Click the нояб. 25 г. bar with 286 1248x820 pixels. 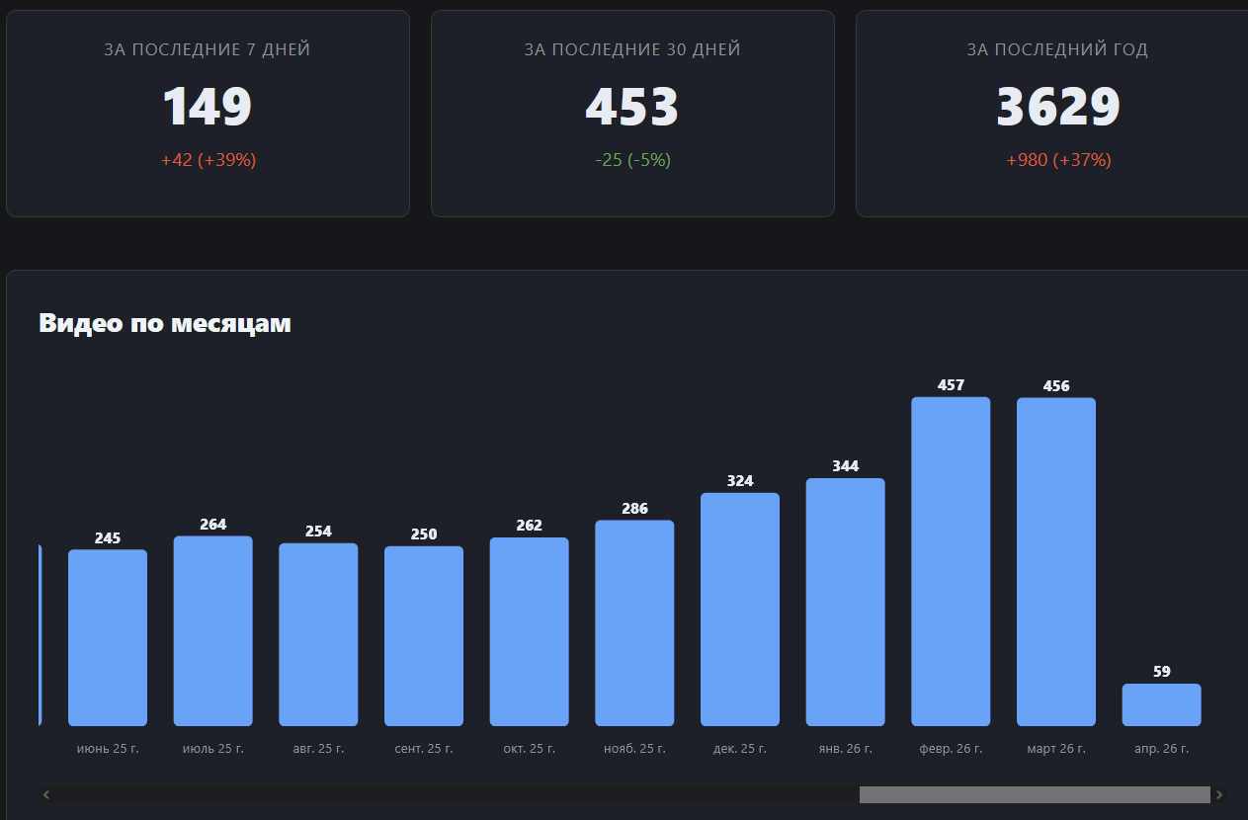click(x=634, y=623)
